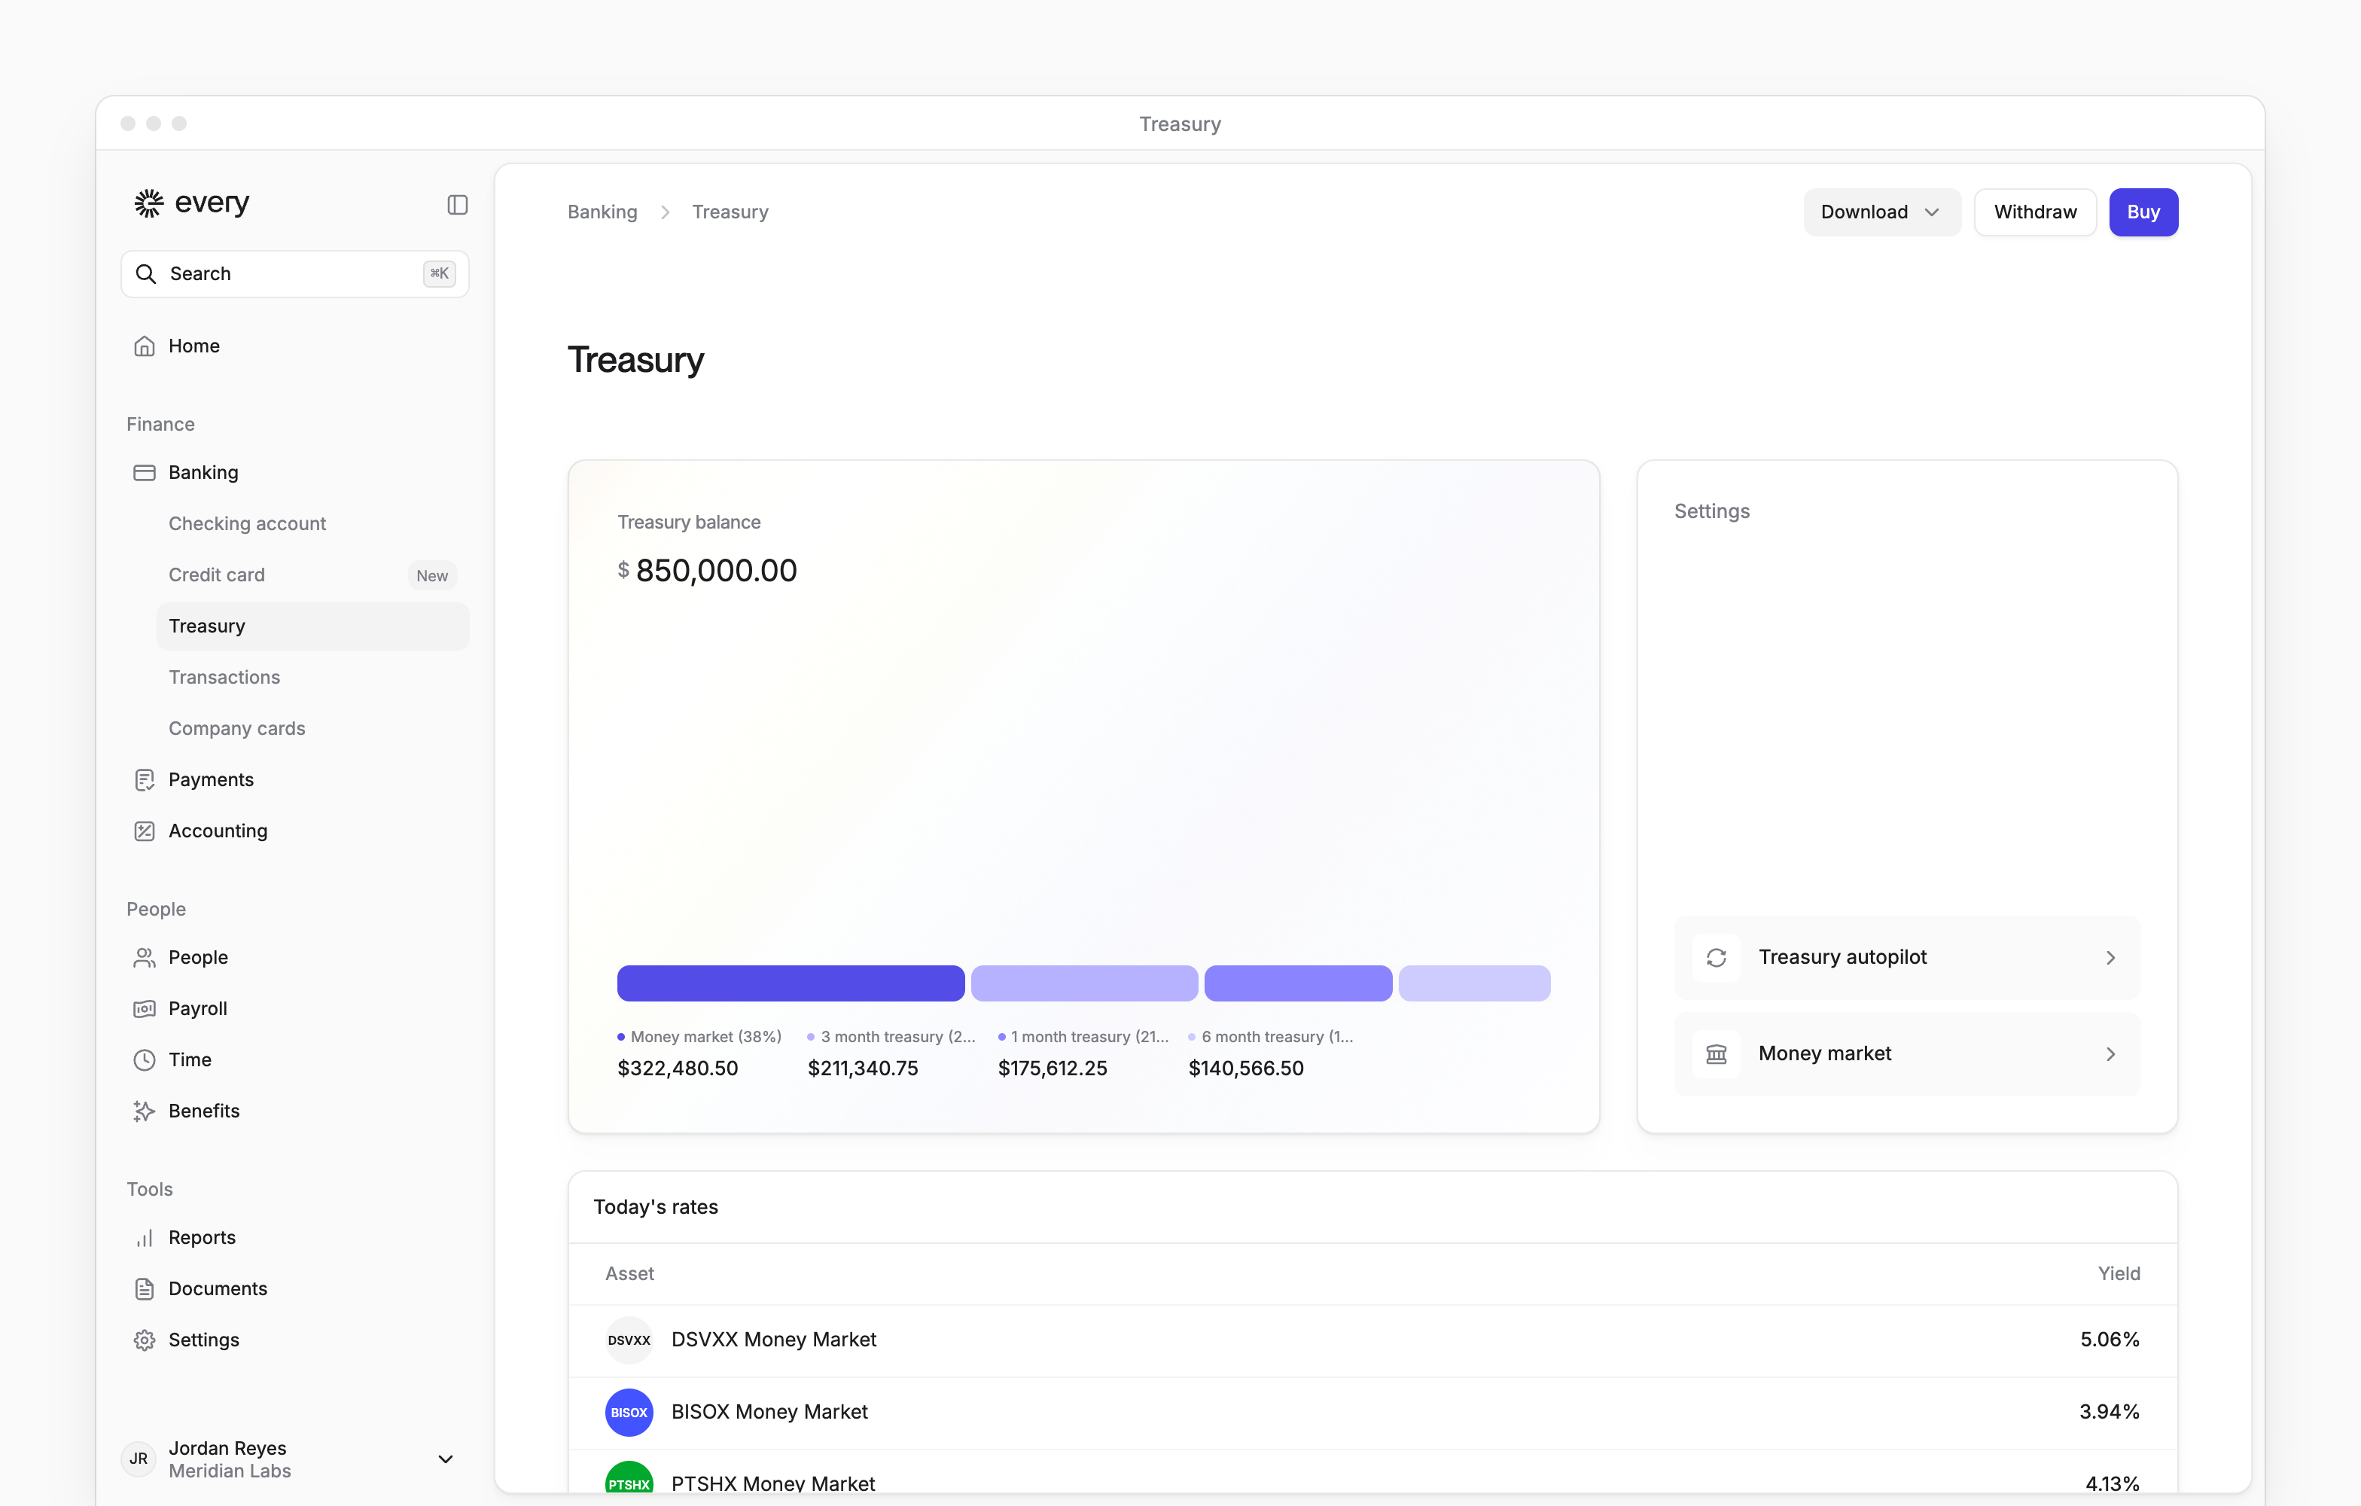Click the Benefits sparkle icon
This screenshot has height=1506, width=2361.
point(144,1111)
